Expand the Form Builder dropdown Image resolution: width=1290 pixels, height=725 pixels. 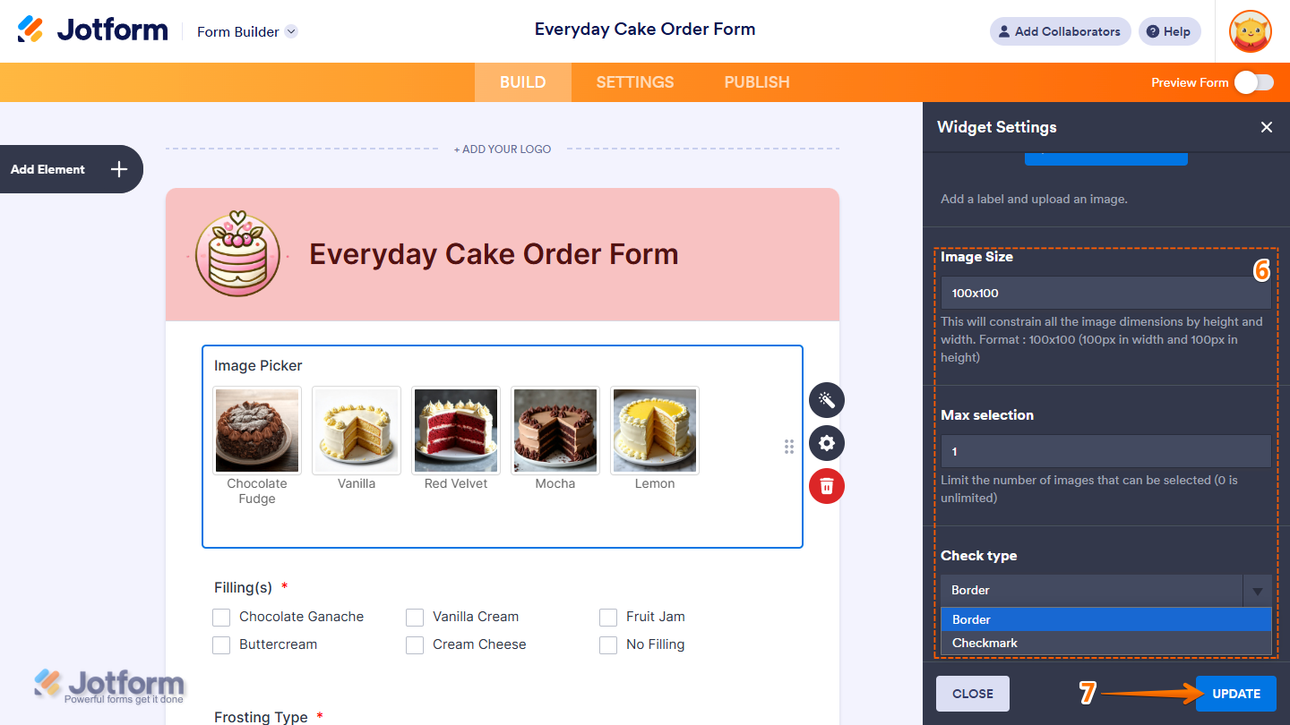pyautogui.click(x=290, y=31)
